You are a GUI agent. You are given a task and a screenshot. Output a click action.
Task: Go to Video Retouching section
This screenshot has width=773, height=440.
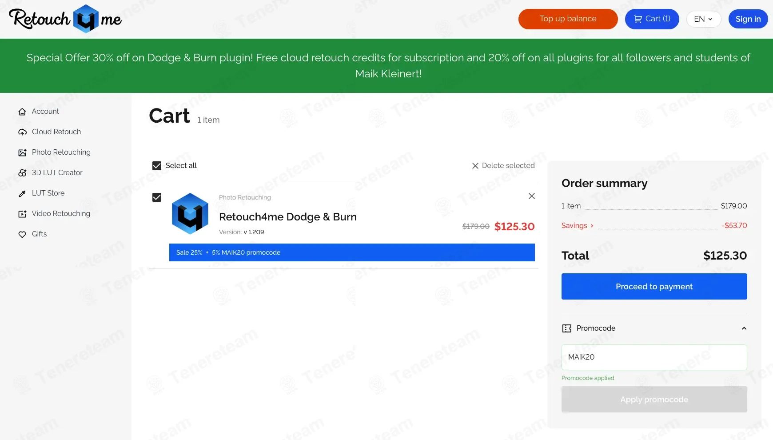61,213
